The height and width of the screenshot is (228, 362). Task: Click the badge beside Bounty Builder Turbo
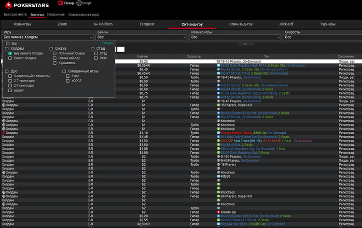point(218,133)
